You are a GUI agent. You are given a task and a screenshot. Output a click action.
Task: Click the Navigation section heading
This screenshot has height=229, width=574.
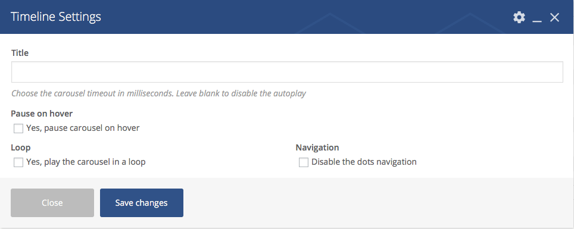pos(317,148)
